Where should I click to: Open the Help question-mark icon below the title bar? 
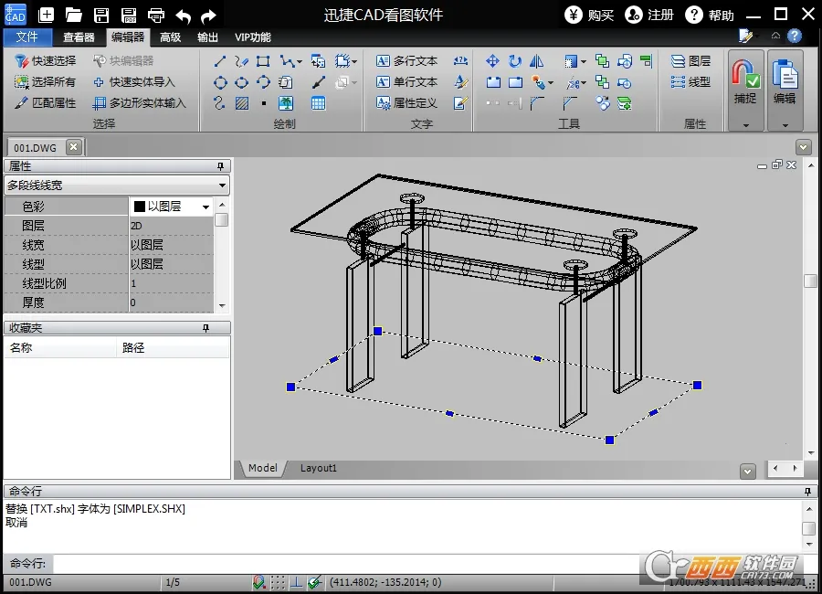pos(795,36)
